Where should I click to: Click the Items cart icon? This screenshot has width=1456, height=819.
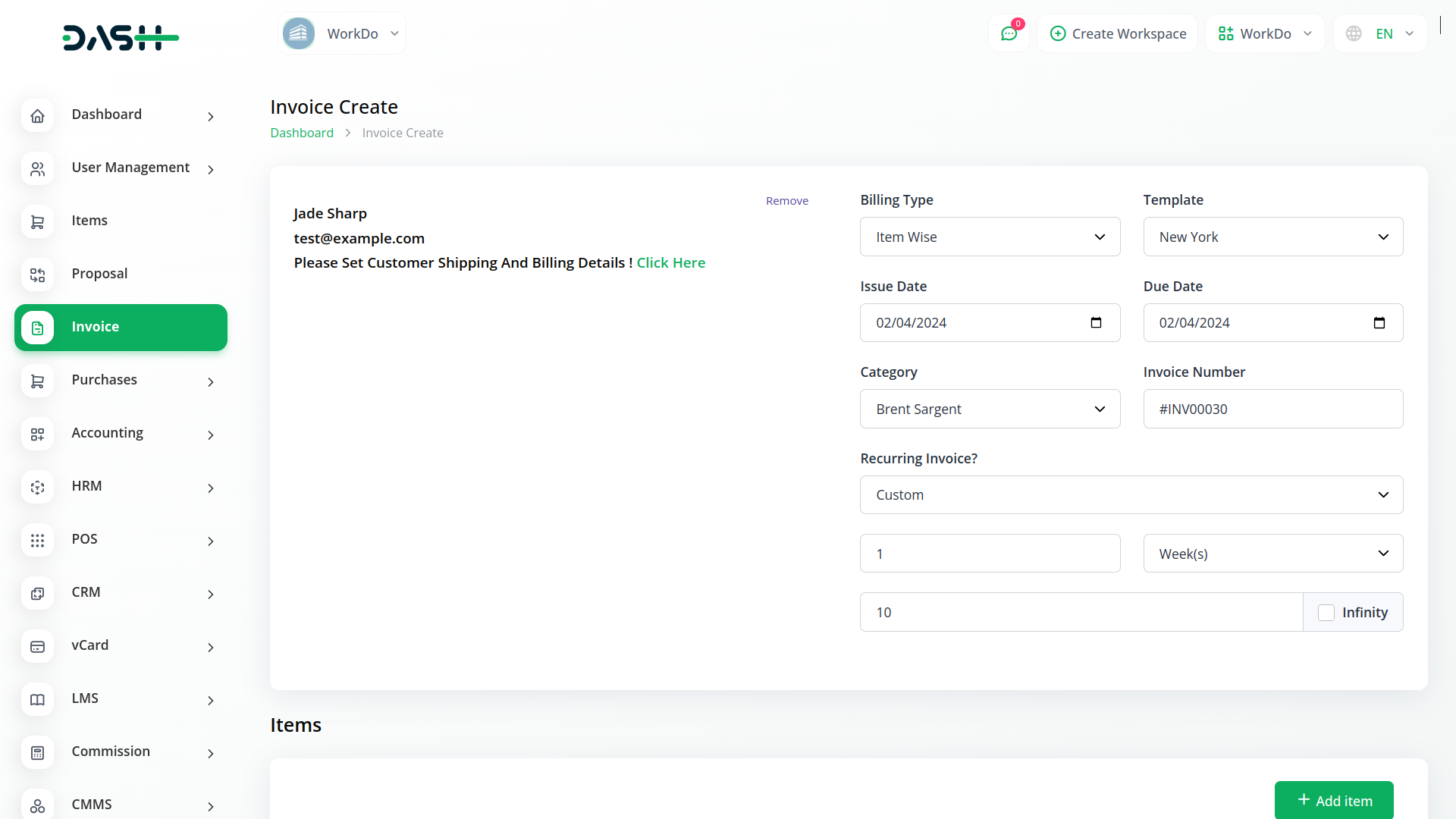point(37,222)
